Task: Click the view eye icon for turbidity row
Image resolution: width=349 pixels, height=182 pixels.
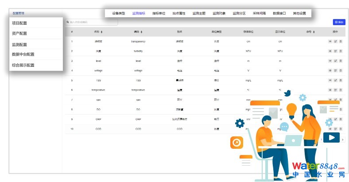Action: tap(330, 51)
